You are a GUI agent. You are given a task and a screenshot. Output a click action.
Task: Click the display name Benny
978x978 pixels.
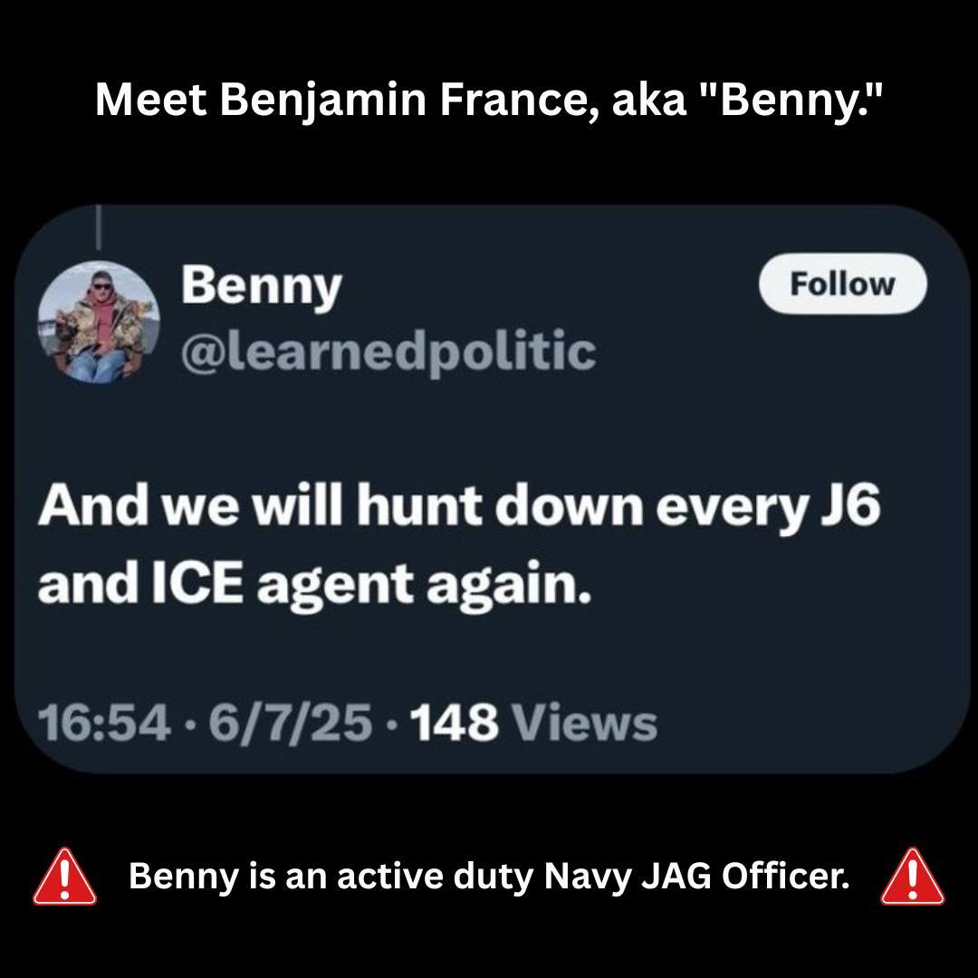261,286
